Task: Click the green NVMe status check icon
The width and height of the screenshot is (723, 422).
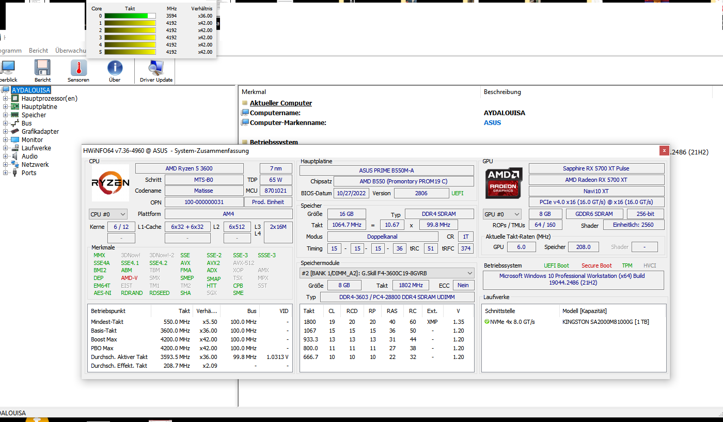Action: pyautogui.click(x=487, y=322)
